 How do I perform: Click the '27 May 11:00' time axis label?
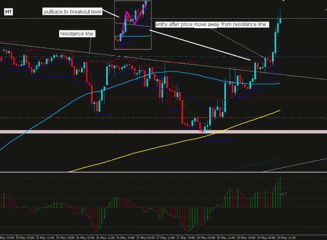pyautogui.click(x=166, y=238)
